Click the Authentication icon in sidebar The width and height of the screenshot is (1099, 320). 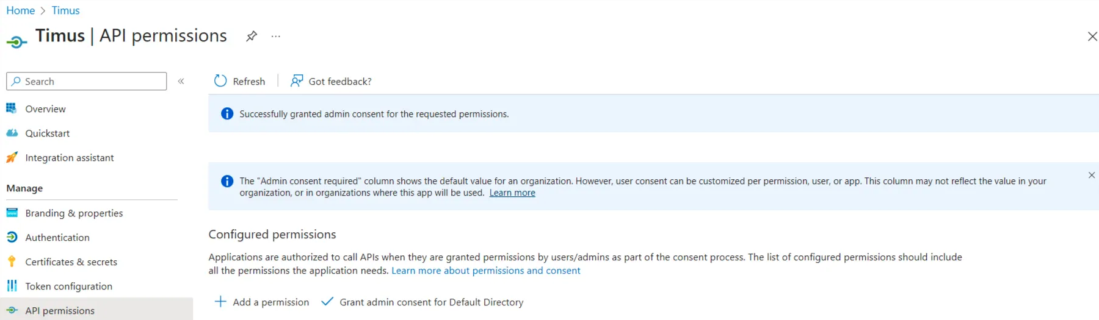pos(12,237)
